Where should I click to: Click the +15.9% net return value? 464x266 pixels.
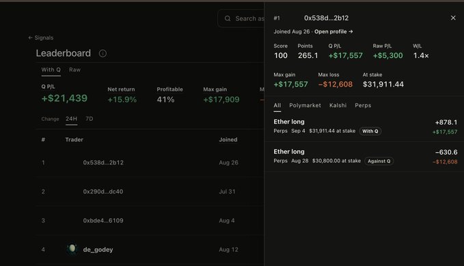tap(122, 100)
